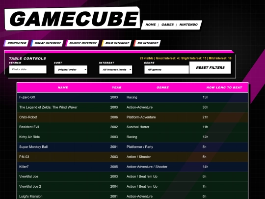Click the All genres filter field
The image size is (265, 199).
pos(166,70)
